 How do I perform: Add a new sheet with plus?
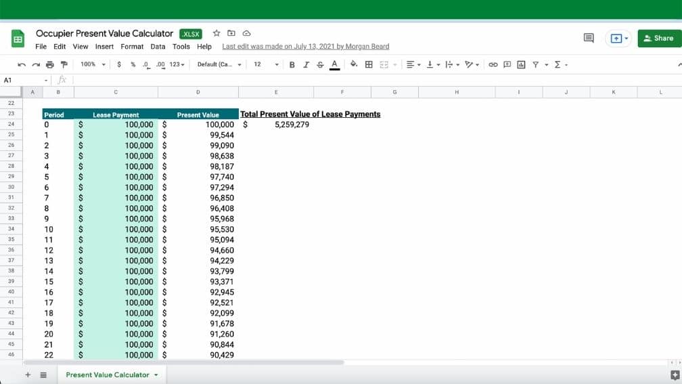pyautogui.click(x=28, y=375)
